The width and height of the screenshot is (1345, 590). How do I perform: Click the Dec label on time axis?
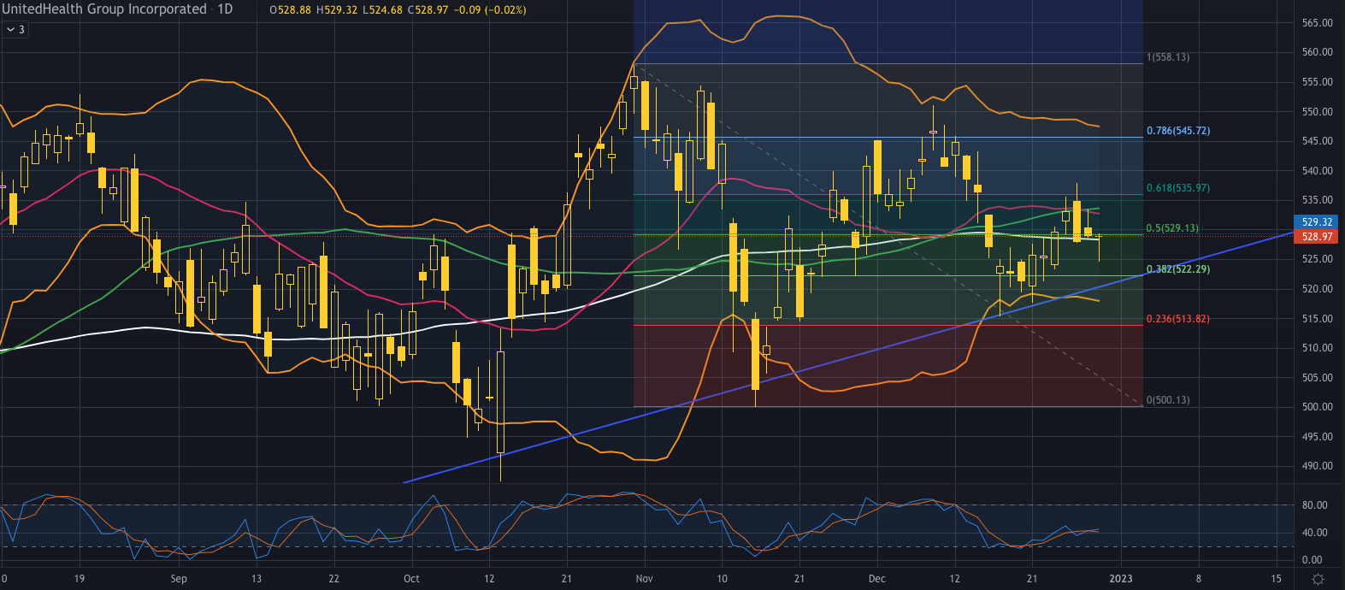[x=876, y=579]
